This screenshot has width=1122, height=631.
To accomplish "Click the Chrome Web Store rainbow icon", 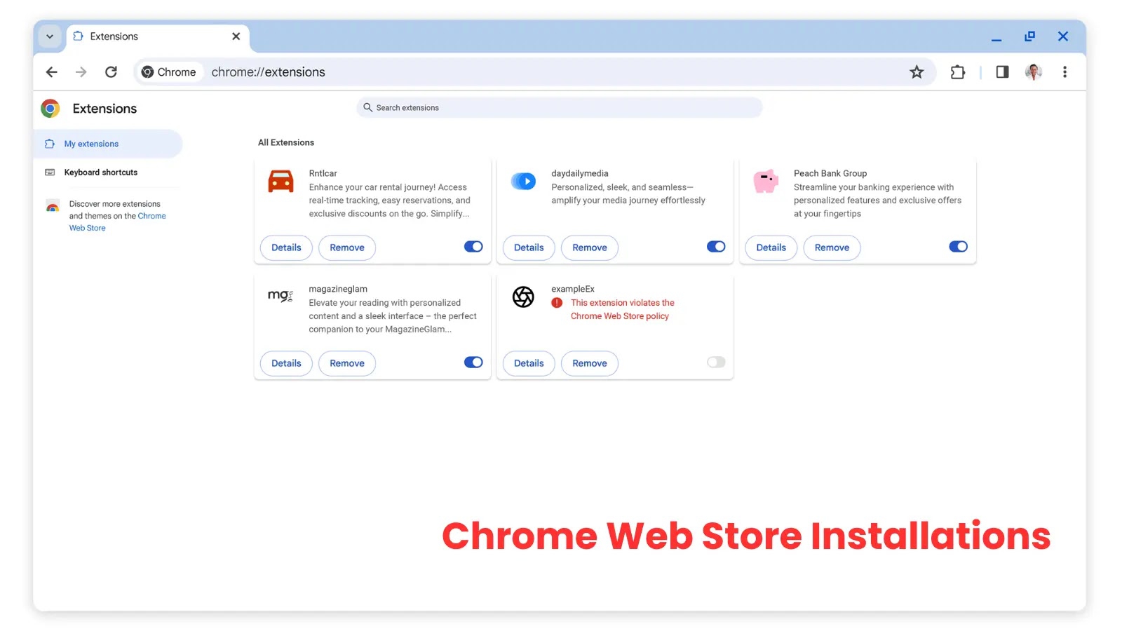I will tap(53, 206).
